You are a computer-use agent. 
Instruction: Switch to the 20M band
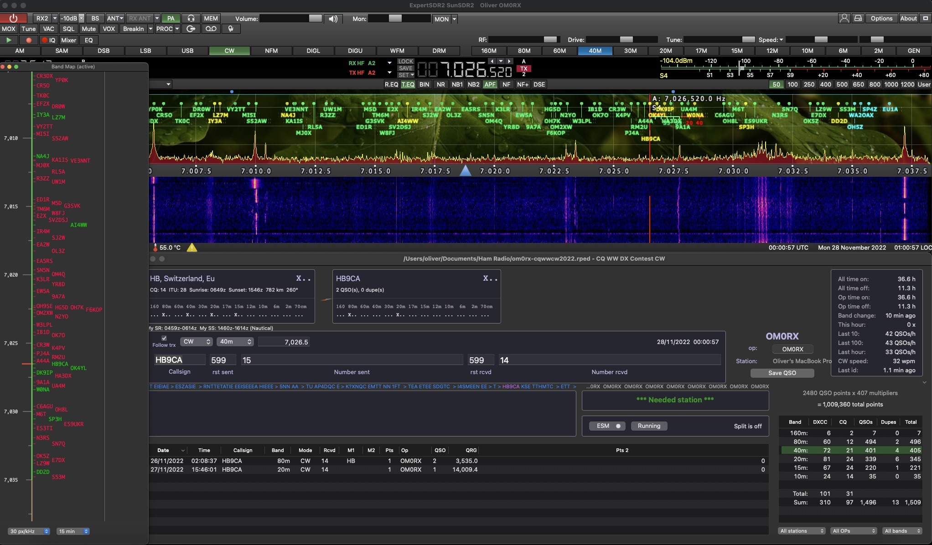point(666,51)
